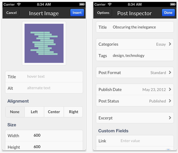Tap the blue Done button
Image resolution: width=178 pixels, height=153 pixels.
pyautogui.click(x=168, y=13)
